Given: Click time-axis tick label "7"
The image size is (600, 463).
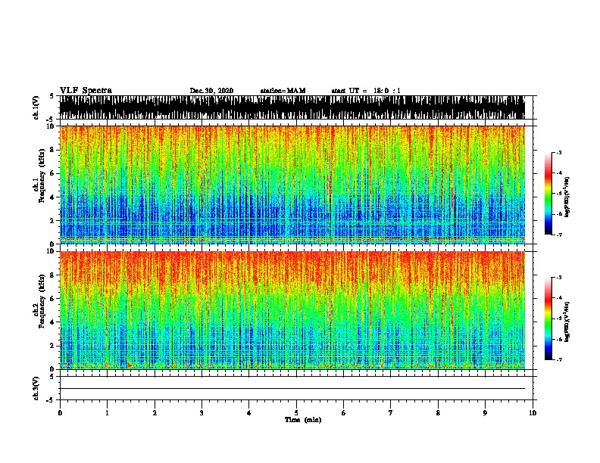Looking at the screenshot, I should point(391,412).
